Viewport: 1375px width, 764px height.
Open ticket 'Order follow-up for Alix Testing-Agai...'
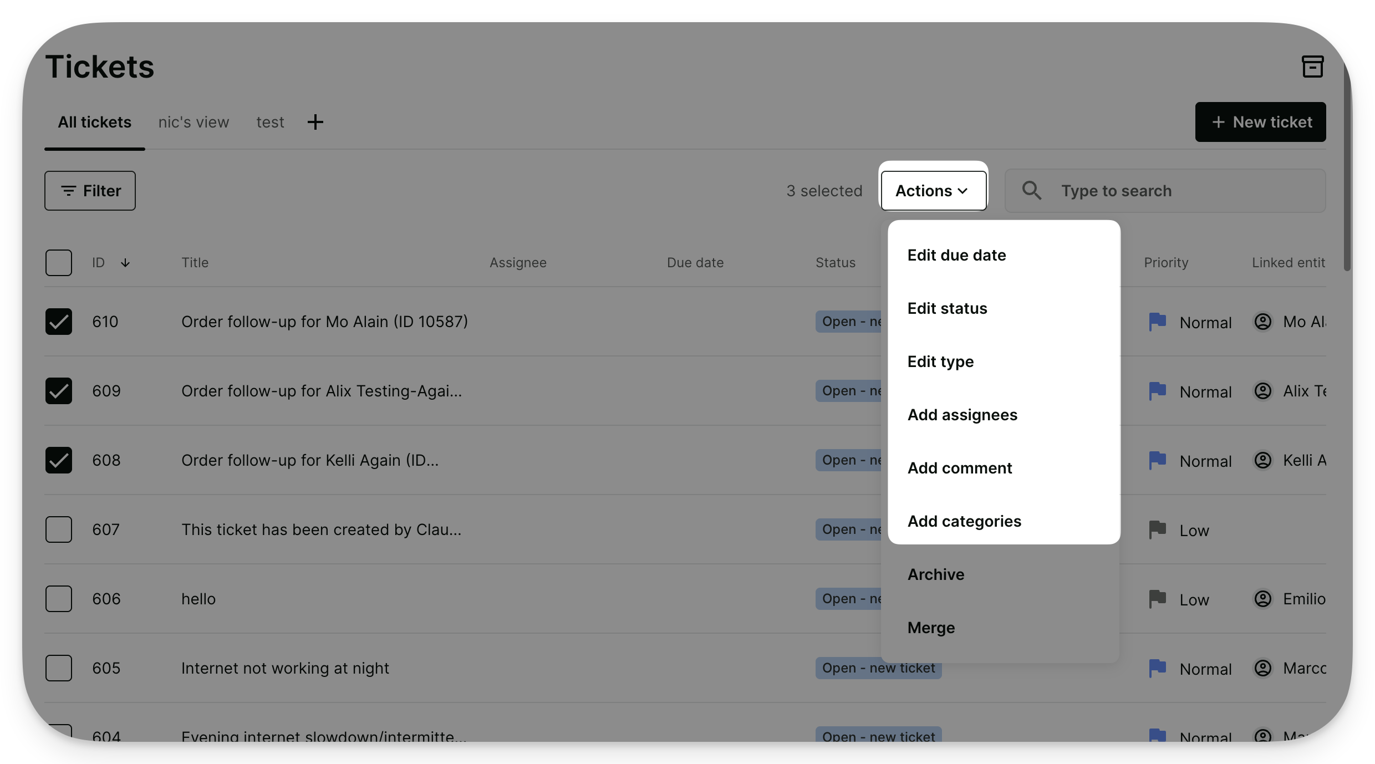click(322, 391)
